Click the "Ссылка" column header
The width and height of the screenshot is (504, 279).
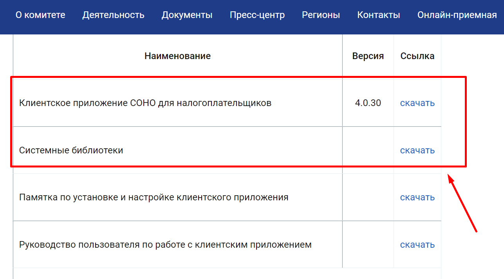[417, 56]
